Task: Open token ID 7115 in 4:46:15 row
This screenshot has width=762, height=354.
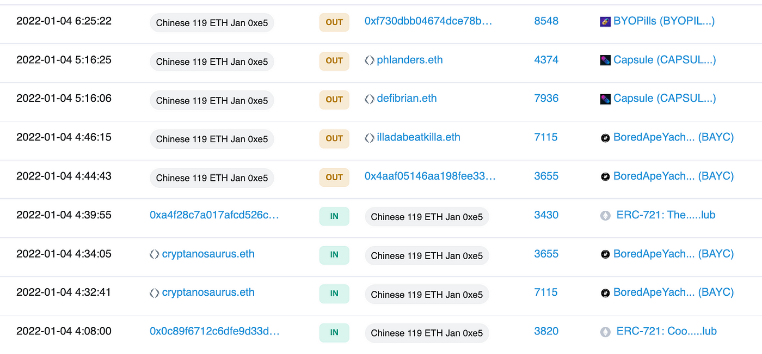Action: (x=546, y=137)
